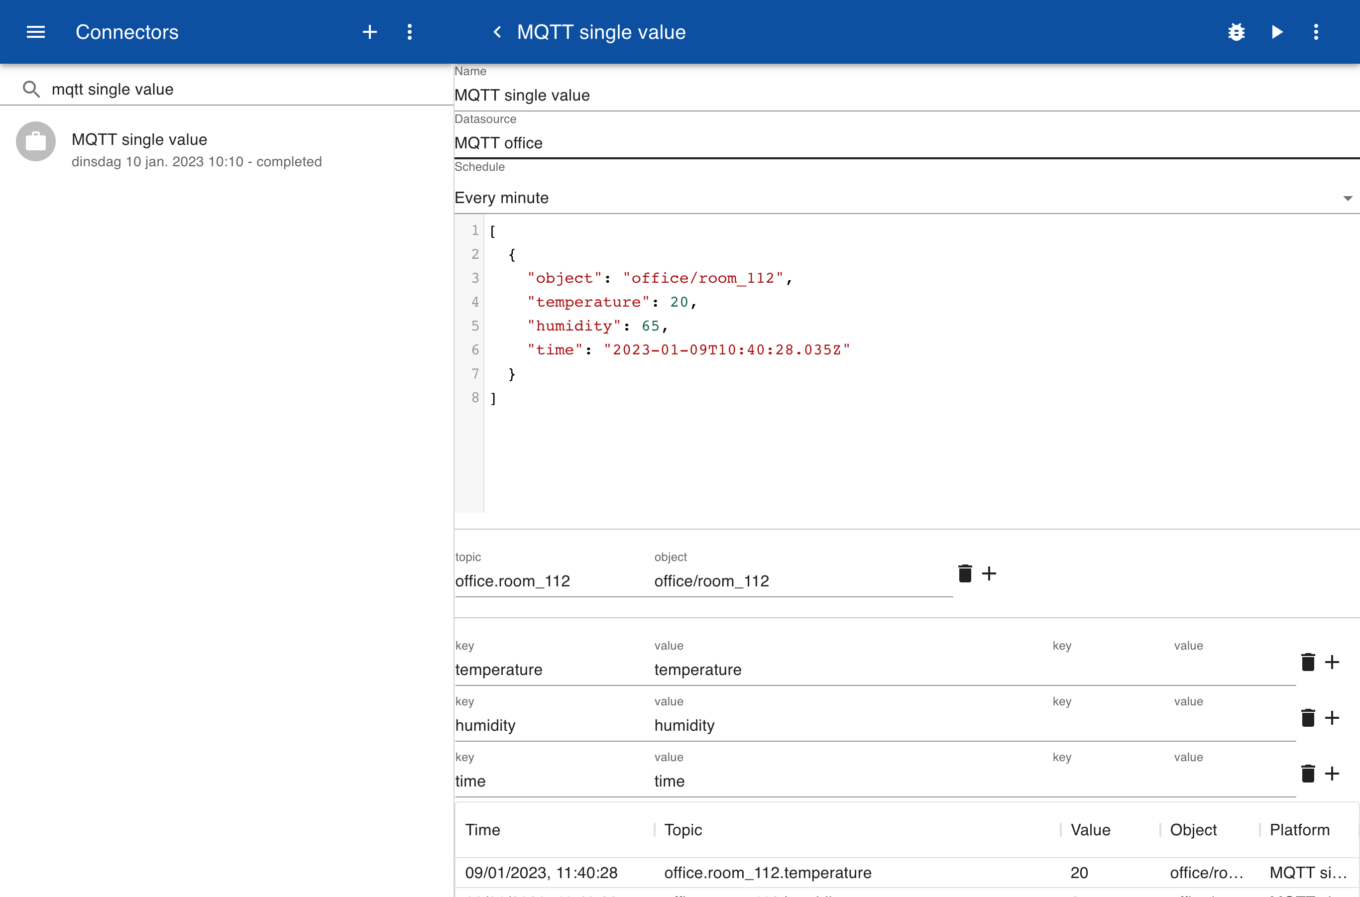The width and height of the screenshot is (1360, 897).
Task: Add a row after humidity key
Action: pyautogui.click(x=1332, y=718)
